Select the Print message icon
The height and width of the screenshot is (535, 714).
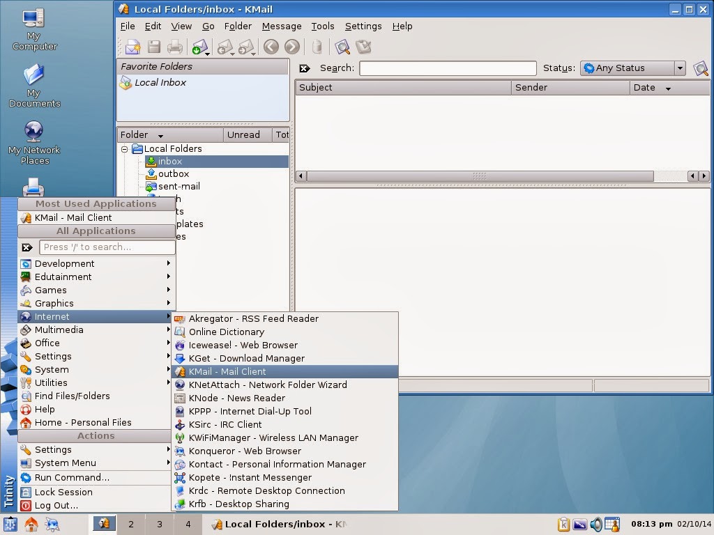(174, 47)
